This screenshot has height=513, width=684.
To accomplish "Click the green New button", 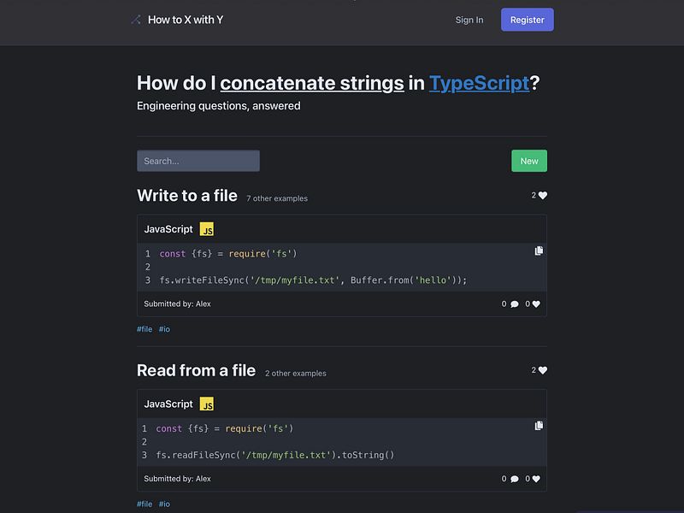I will (529, 161).
